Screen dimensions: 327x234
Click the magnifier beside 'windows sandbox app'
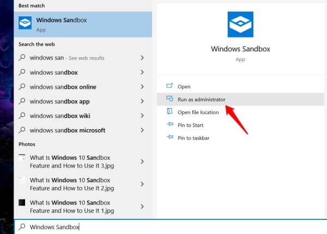[22, 101]
